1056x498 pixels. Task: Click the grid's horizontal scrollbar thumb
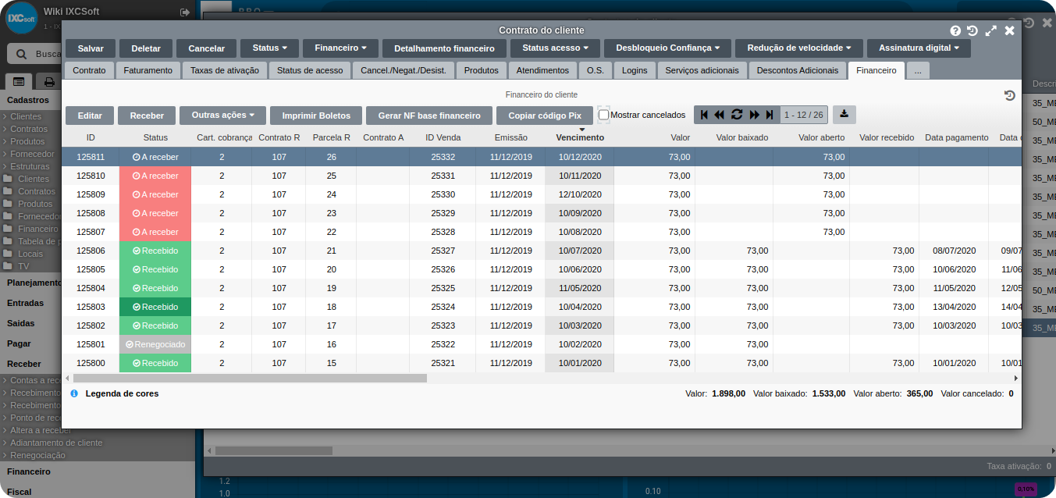click(x=248, y=378)
